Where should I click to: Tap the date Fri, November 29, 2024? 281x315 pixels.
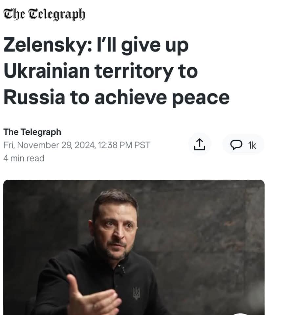point(48,145)
